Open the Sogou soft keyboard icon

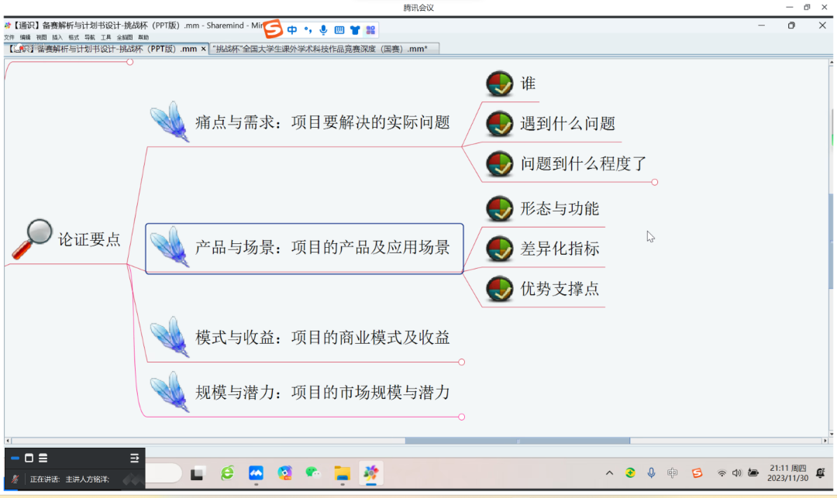(x=339, y=30)
